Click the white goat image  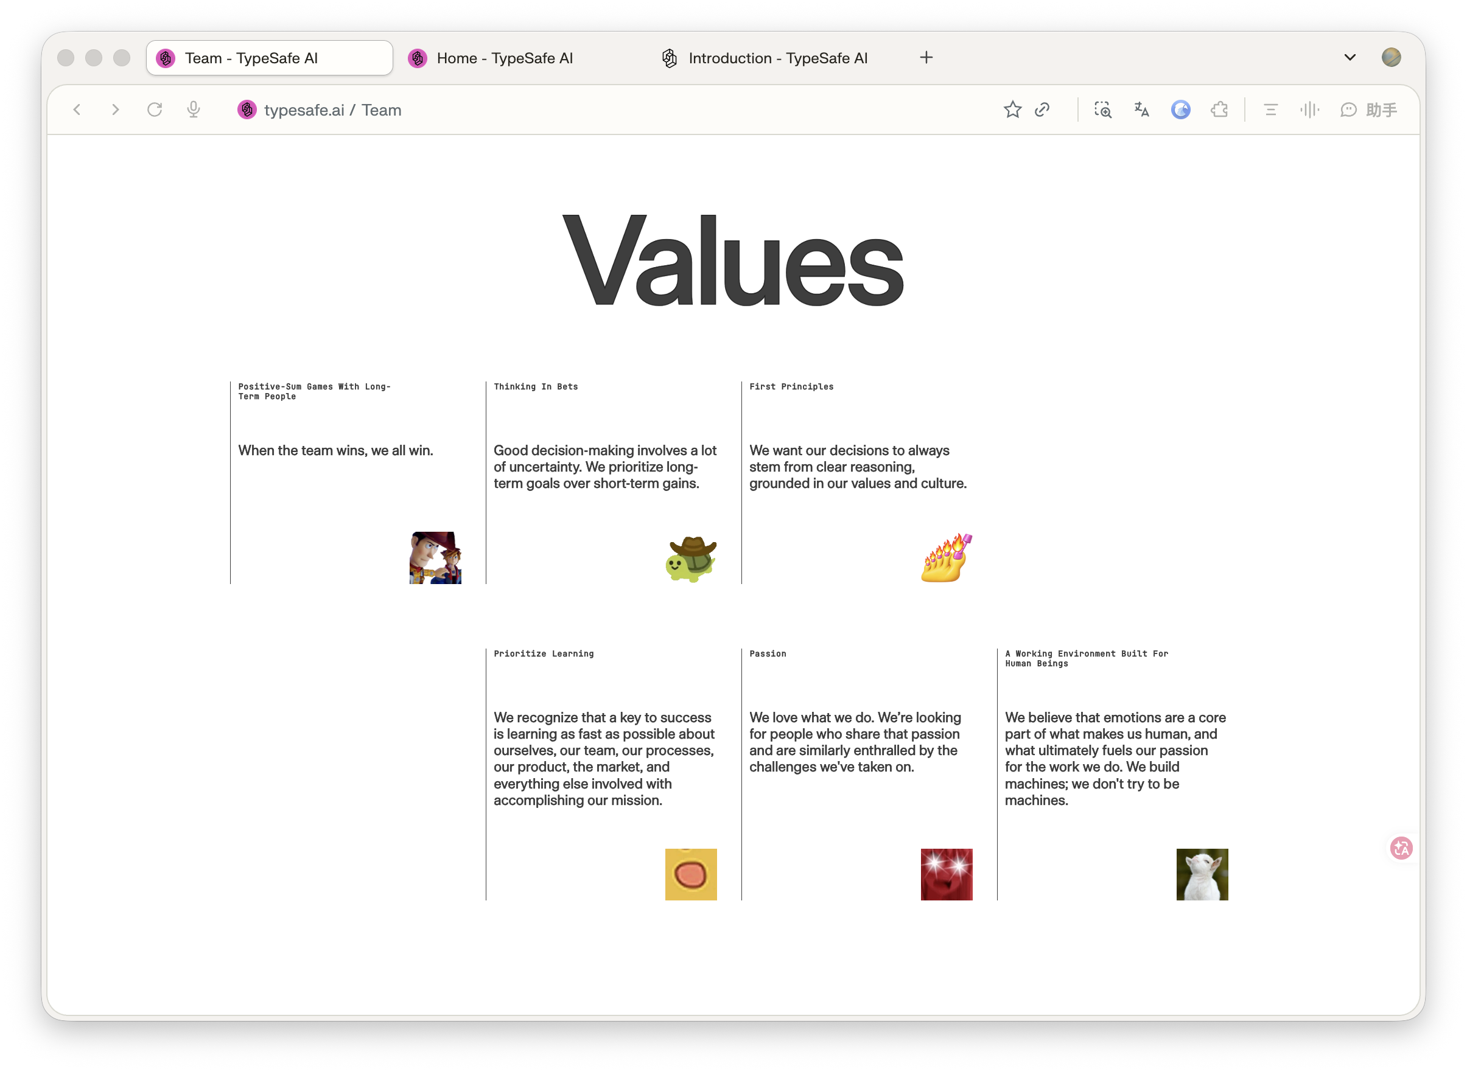tap(1202, 874)
